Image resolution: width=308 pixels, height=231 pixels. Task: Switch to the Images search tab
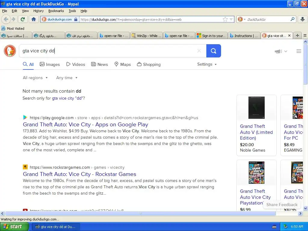[50, 64]
